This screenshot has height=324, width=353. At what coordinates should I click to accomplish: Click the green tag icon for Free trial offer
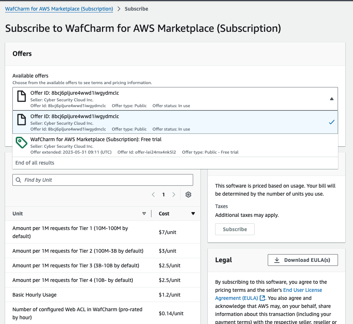tap(22, 142)
